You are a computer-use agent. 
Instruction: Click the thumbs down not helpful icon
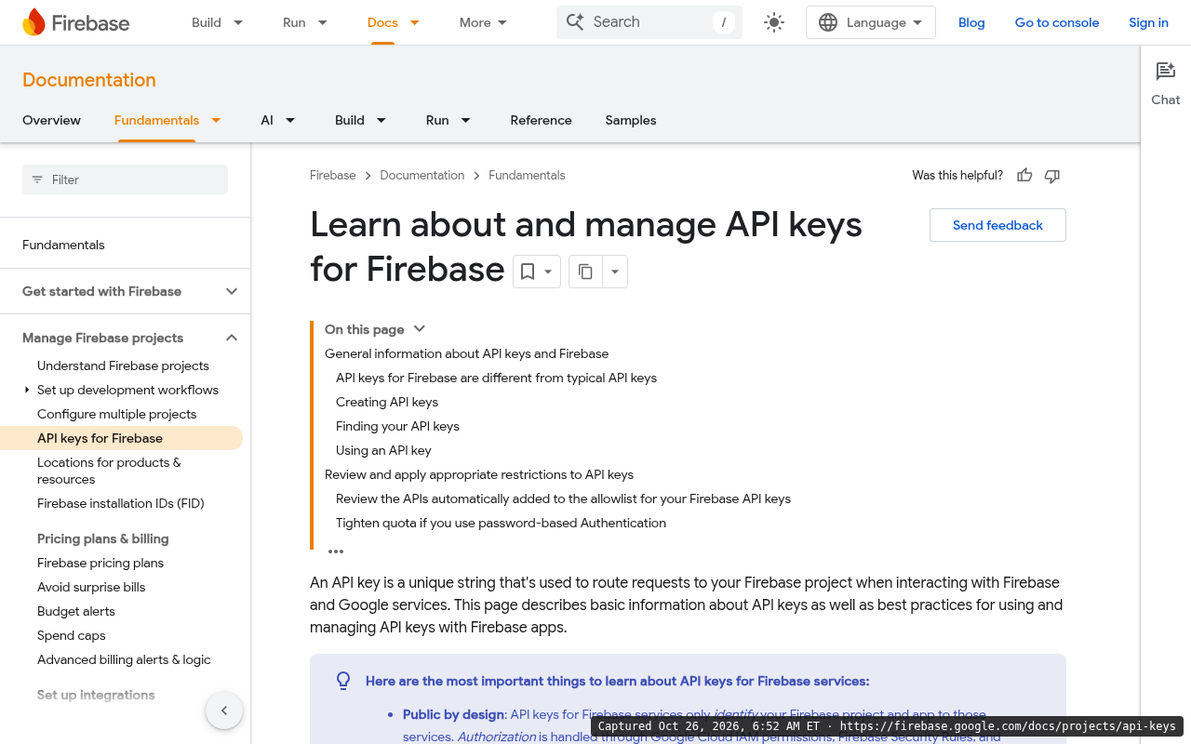click(1052, 176)
